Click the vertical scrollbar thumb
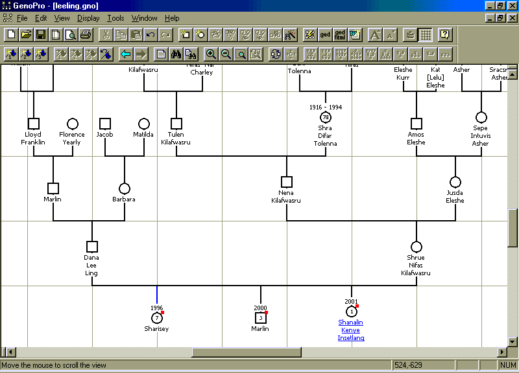Screen dimensions: 519x373 click(513, 228)
